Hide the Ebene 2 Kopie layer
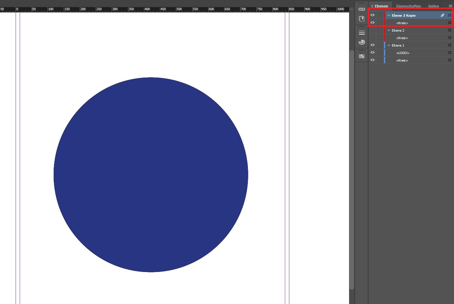 click(373, 15)
